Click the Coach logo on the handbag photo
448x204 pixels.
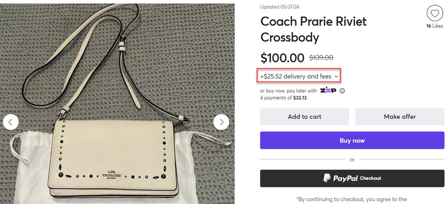coord(112,174)
